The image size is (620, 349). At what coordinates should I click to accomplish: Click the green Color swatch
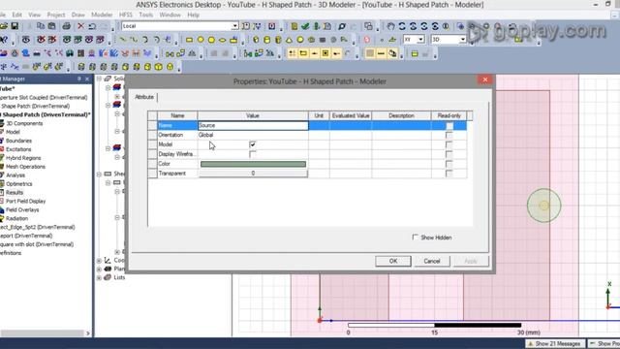coord(253,164)
